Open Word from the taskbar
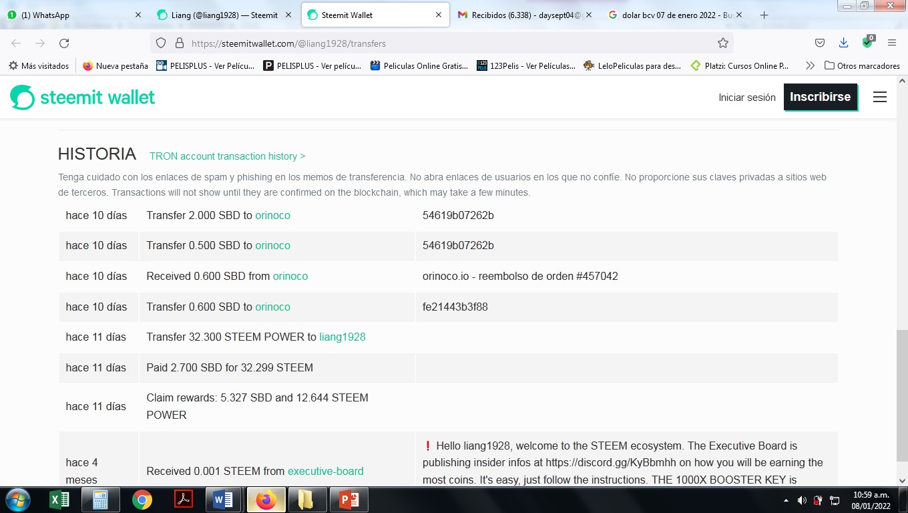Viewport: 908px width, 513px height. pos(224,500)
